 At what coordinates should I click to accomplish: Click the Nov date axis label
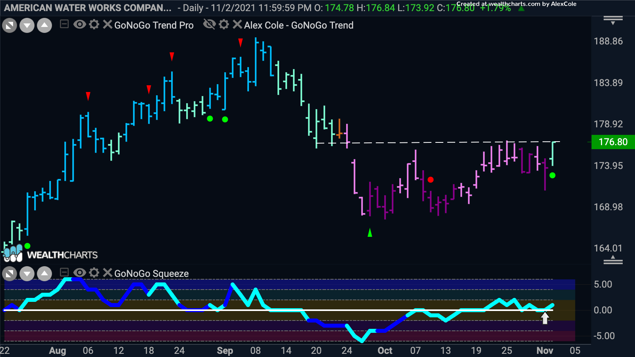pyautogui.click(x=545, y=351)
